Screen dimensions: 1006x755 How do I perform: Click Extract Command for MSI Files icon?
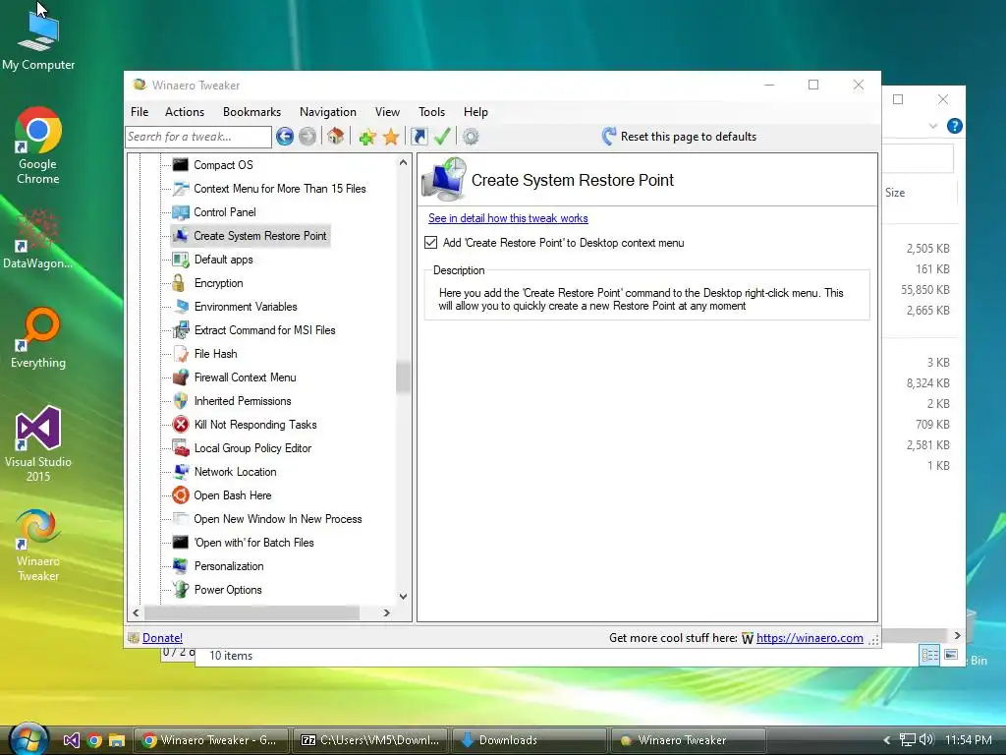(x=181, y=330)
